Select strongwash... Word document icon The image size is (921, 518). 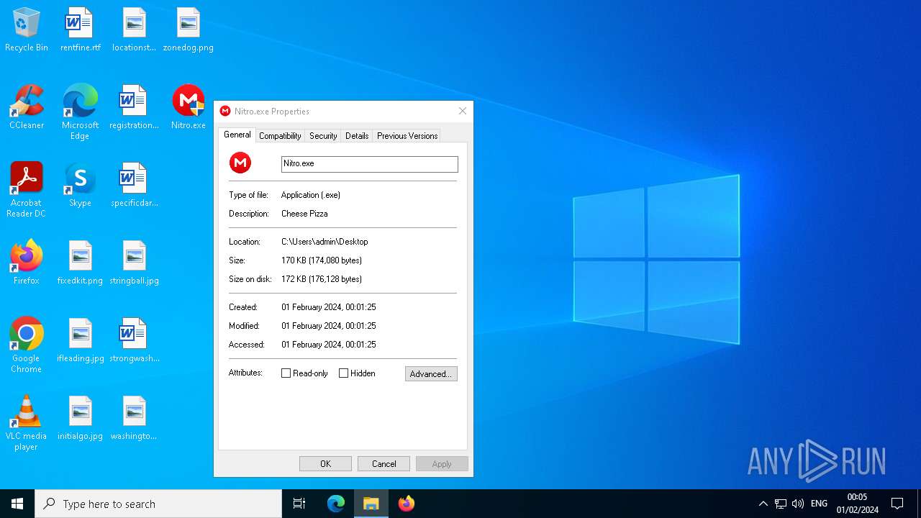(134, 340)
